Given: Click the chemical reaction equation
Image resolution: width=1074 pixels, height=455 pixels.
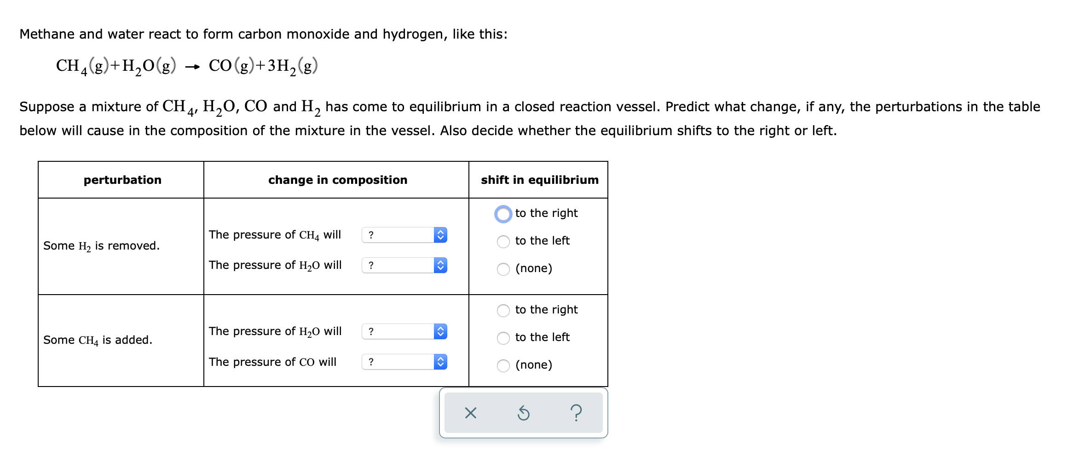Looking at the screenshot, I should coord(187,67).
